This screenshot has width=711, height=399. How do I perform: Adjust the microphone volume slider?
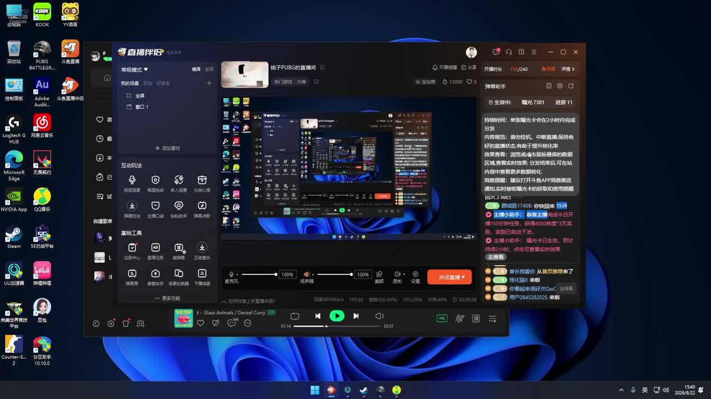tap(259, 274)
